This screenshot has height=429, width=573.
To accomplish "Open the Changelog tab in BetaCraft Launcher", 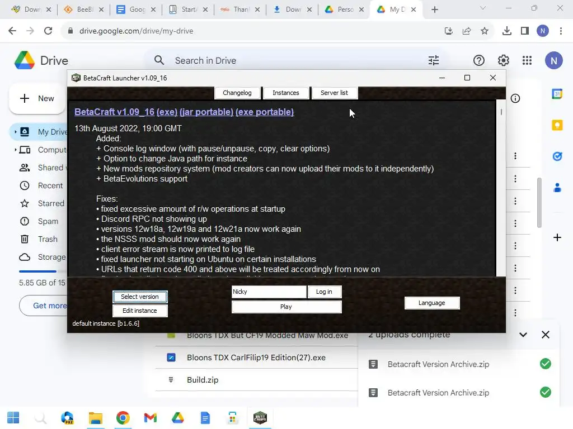I will [237, 93].
